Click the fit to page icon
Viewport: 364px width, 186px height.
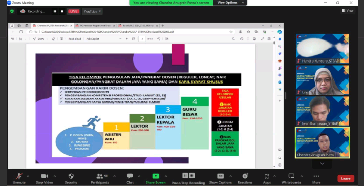134,39
